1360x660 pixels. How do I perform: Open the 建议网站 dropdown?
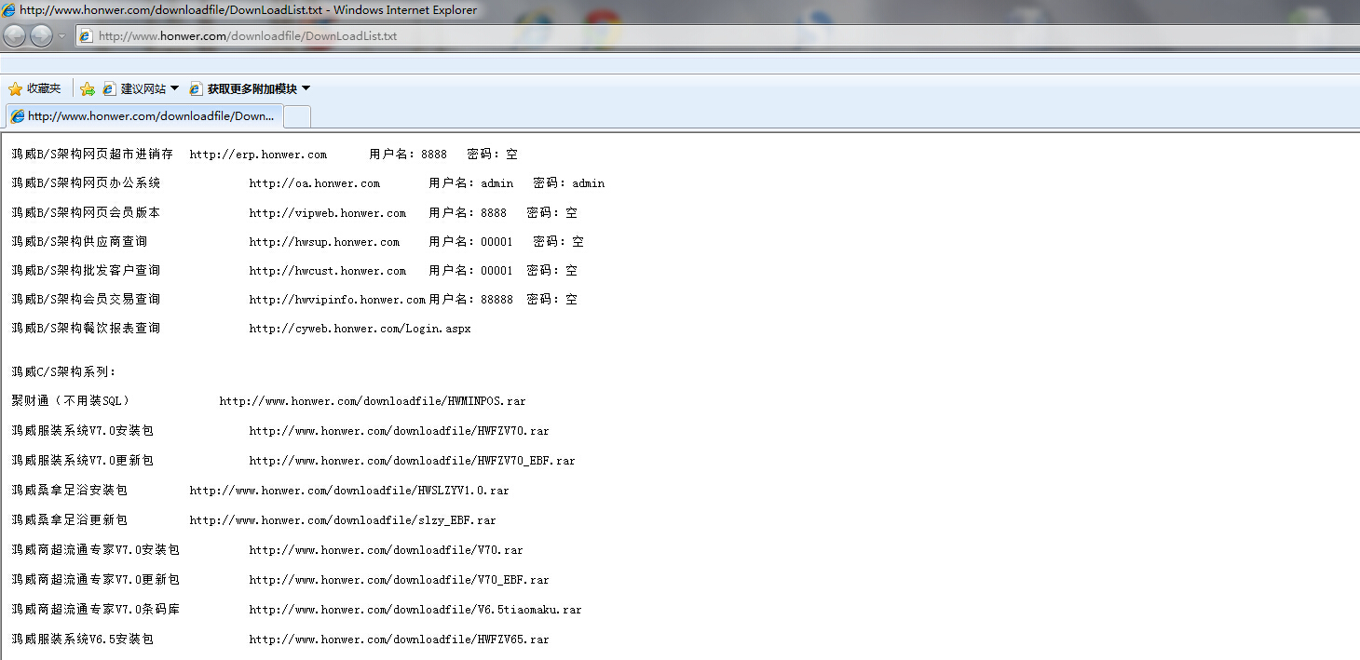click(x=141, y=88)
